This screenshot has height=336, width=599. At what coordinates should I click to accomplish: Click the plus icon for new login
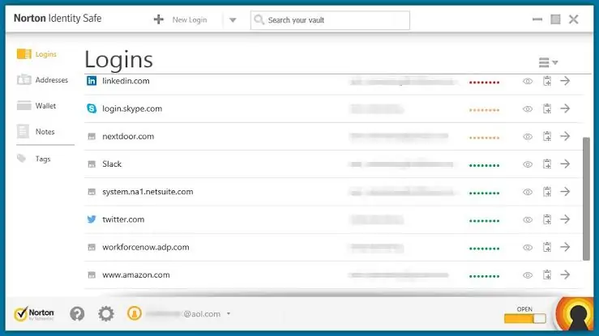[x=159, y=19]
